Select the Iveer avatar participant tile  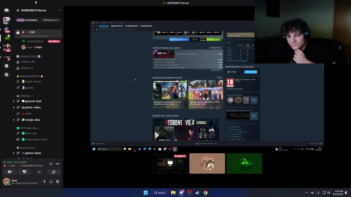(x=207, y=163)
